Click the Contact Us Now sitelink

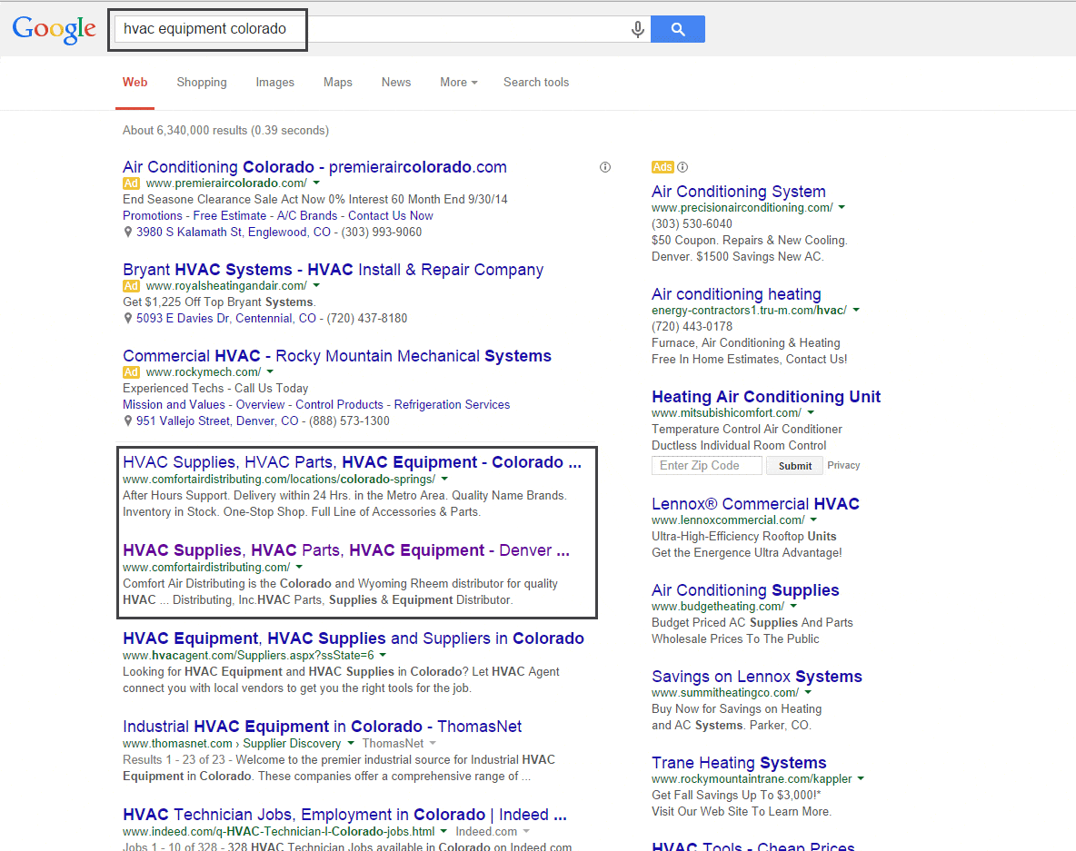[391, 216]
